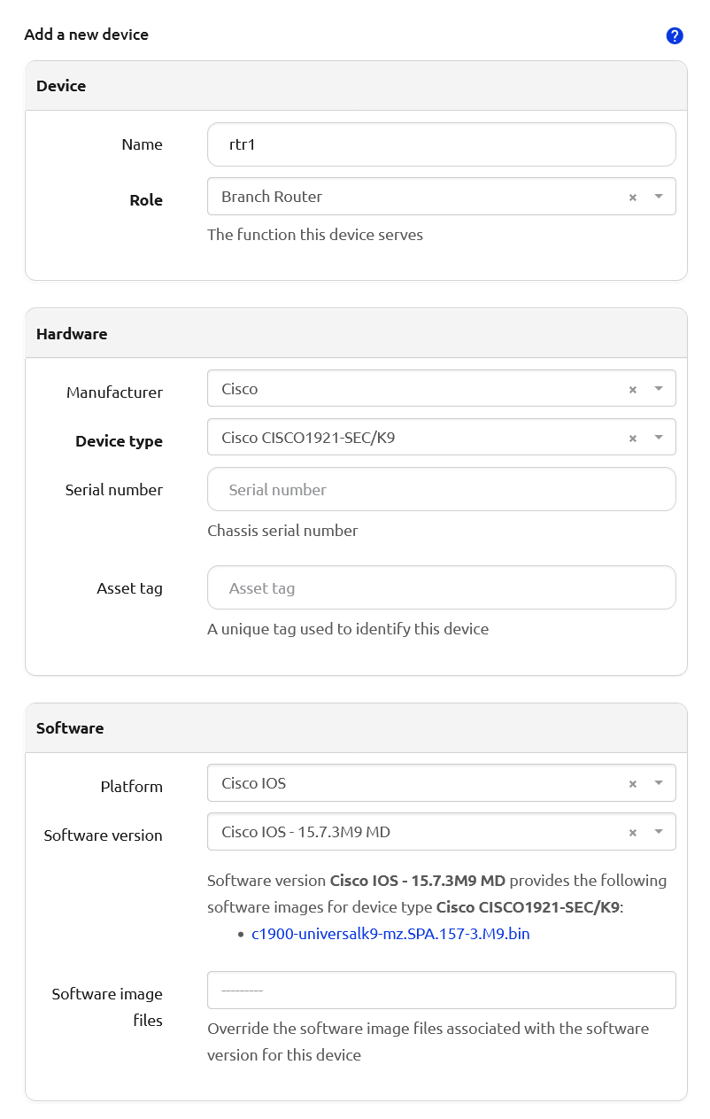Expand the Manufacturer dropdown
710x1119 pixels.
point(659,388)
